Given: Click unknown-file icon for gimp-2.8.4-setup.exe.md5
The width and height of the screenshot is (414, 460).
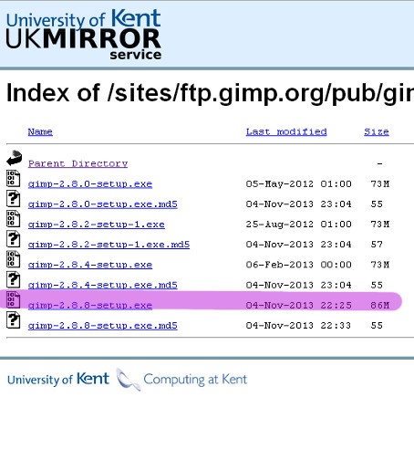Looking at the screenshot, I should click(x=13, y=279).
